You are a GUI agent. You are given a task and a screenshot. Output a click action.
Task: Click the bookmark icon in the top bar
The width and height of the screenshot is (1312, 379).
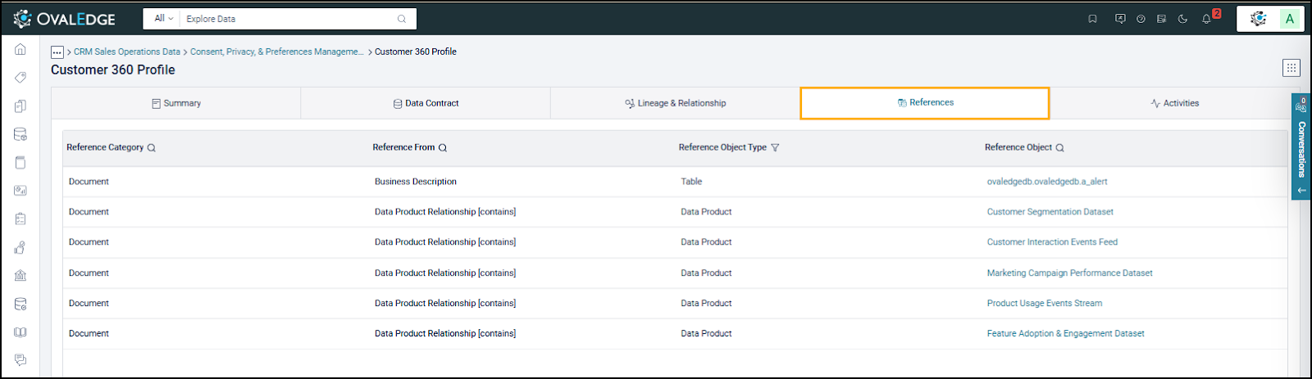(1092, 19)
